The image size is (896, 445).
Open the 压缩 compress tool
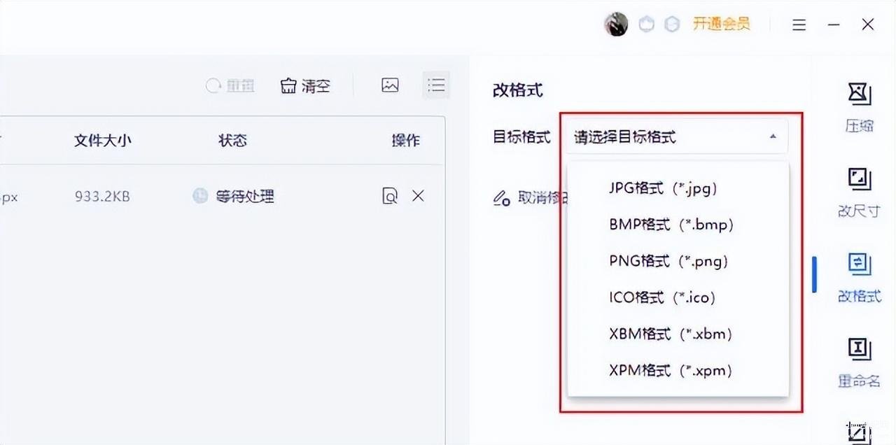pos(859,106)
